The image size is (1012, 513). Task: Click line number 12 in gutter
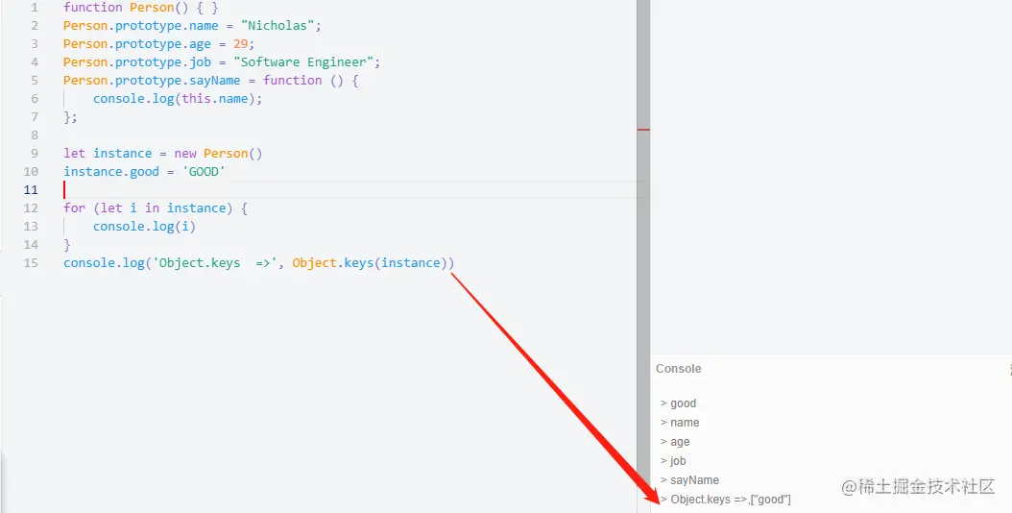pyautogui.click(x=31, y=208)
